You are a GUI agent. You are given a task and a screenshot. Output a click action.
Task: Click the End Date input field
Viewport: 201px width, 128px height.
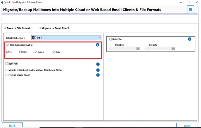[x=158, y=49]
